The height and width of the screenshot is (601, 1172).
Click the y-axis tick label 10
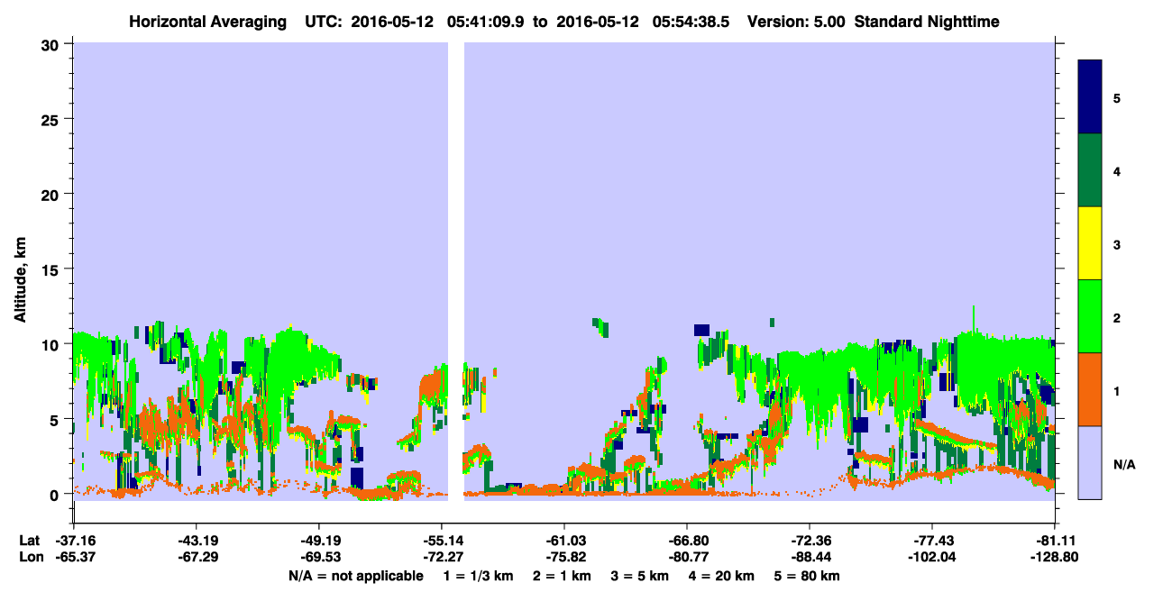point(52,344)
